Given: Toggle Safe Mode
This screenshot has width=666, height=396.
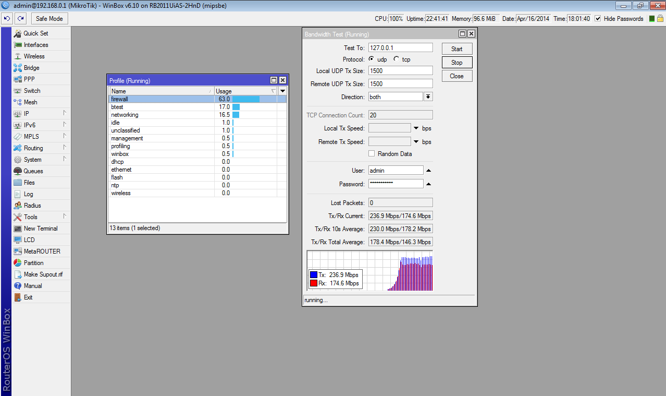Looking at the screenshot, I should coord(50,19).
